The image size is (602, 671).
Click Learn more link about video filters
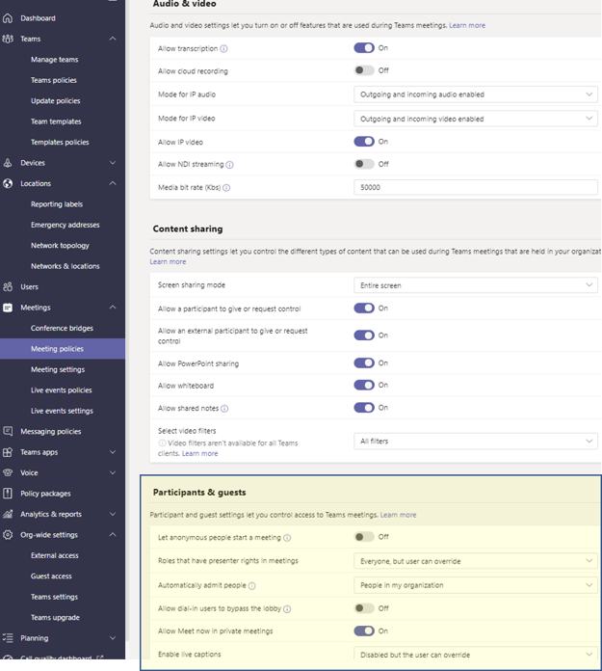[x=199, y=454]
